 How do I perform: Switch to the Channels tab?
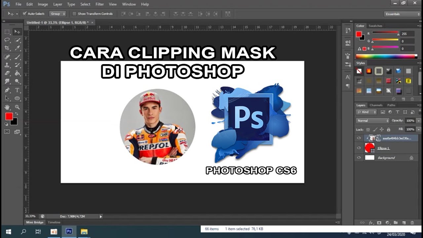376,105
